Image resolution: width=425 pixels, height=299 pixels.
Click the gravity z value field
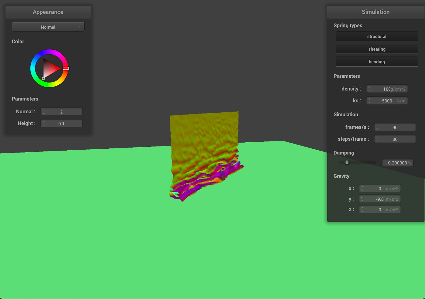pyautogui.click(x=382, y=210)
